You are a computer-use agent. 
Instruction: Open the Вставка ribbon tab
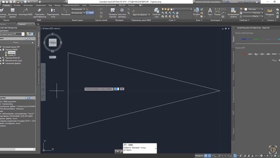click(x=17, y=5)
